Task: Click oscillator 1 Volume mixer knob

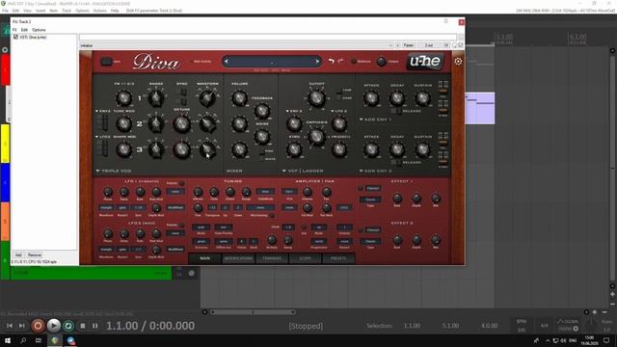Action: click(x=239, y=98)
